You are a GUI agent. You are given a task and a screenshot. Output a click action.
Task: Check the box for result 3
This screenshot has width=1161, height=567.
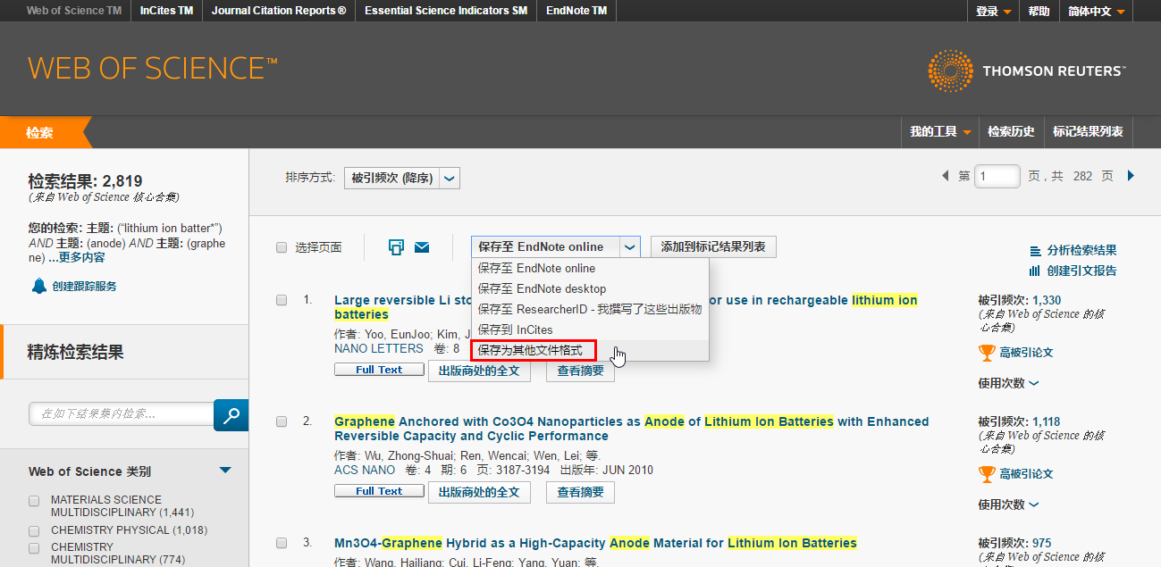pos(282,543)
